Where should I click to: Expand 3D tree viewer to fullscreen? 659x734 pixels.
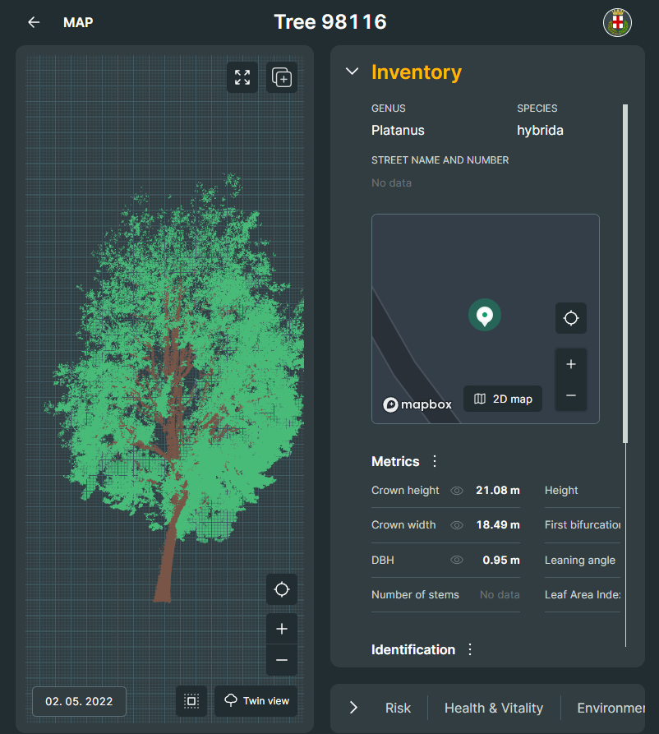(242, 77)
